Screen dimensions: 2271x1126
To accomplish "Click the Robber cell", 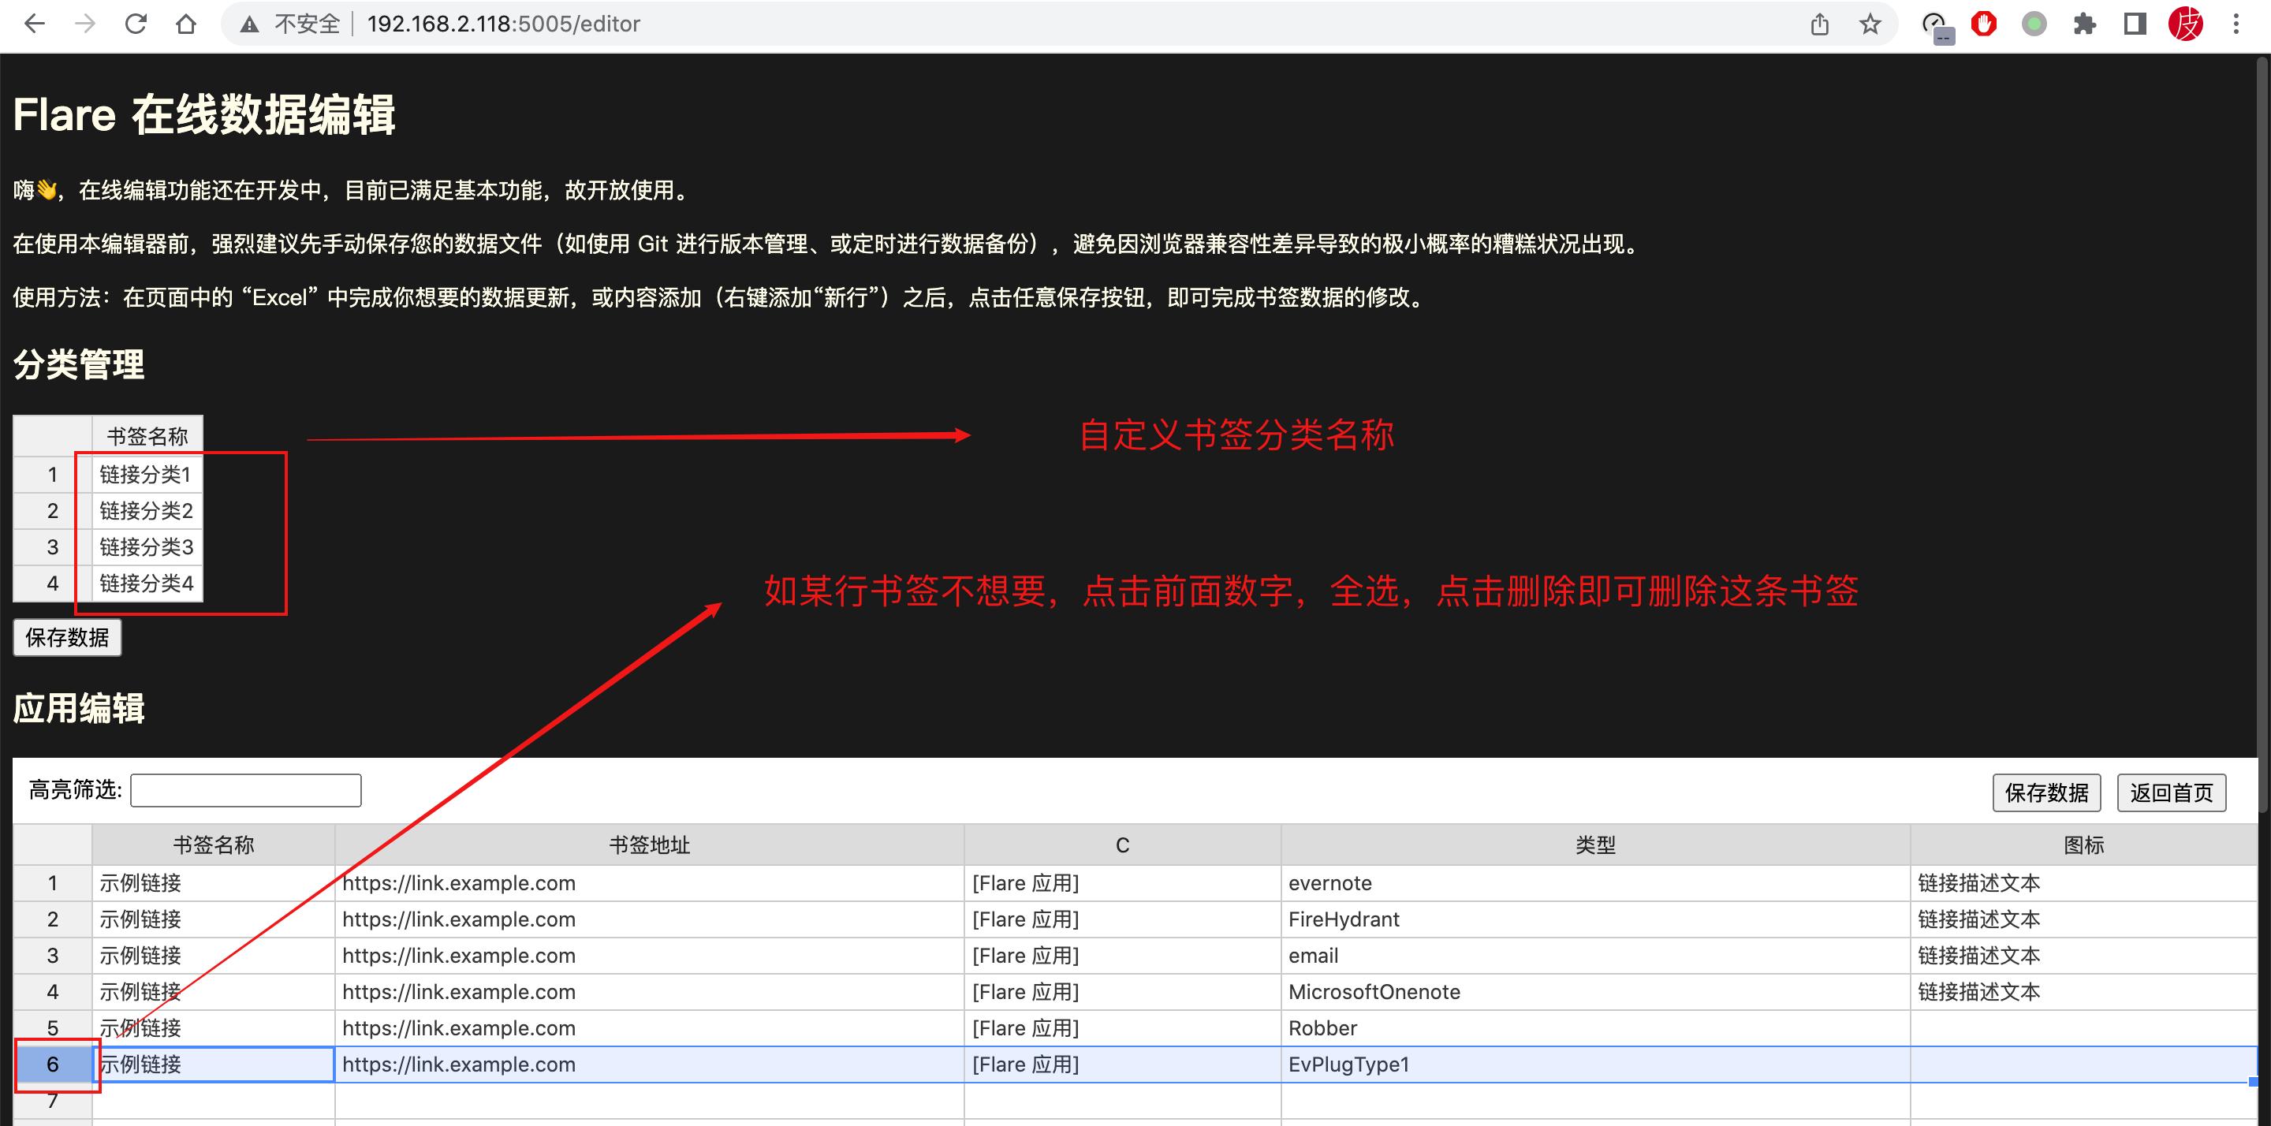I will coord(1596,1028).
